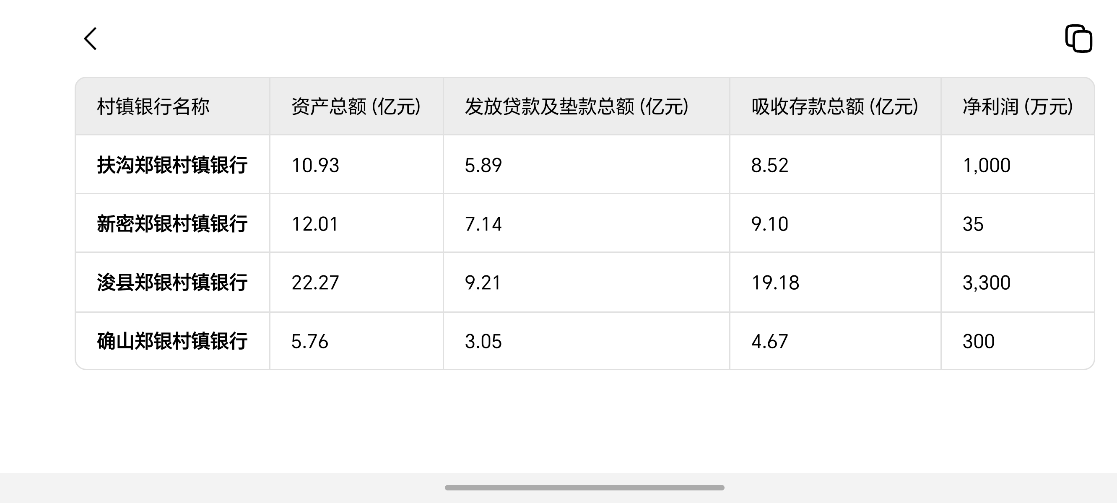Image resolution: width=1117 pixels, height=503 pixels.
Task: Select the 发放贷款及垫款总额 column header
Action: coord(577,106)
